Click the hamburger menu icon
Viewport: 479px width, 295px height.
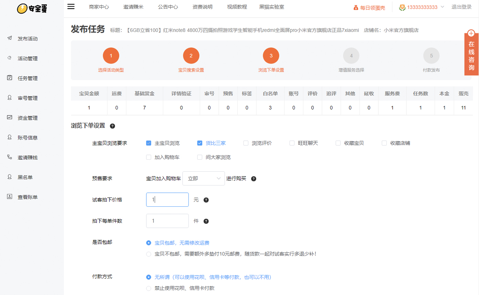pos(71,7)
